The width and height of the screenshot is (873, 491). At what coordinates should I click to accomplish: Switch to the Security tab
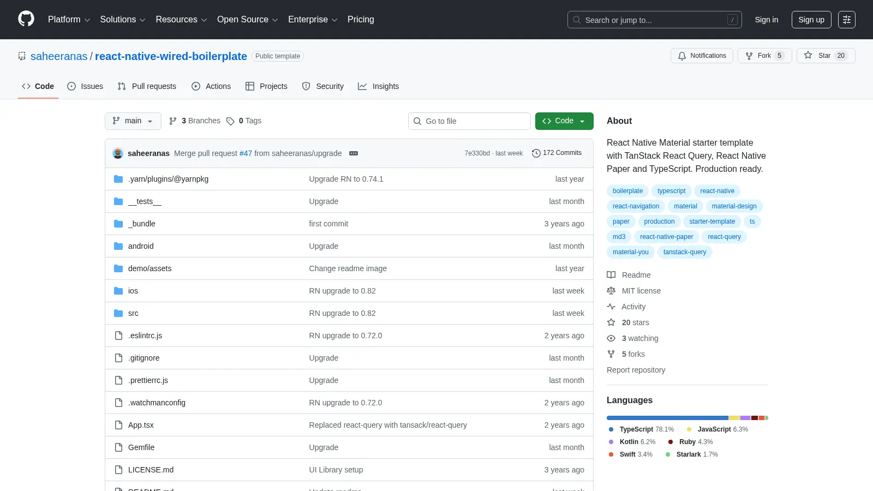click(323, 86)
